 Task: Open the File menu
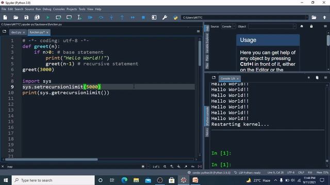(4, 9)
